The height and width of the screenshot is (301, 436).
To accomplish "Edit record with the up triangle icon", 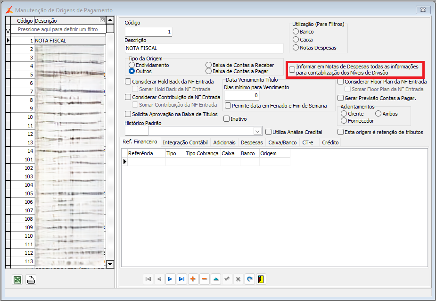I will (x=216, y=279).
